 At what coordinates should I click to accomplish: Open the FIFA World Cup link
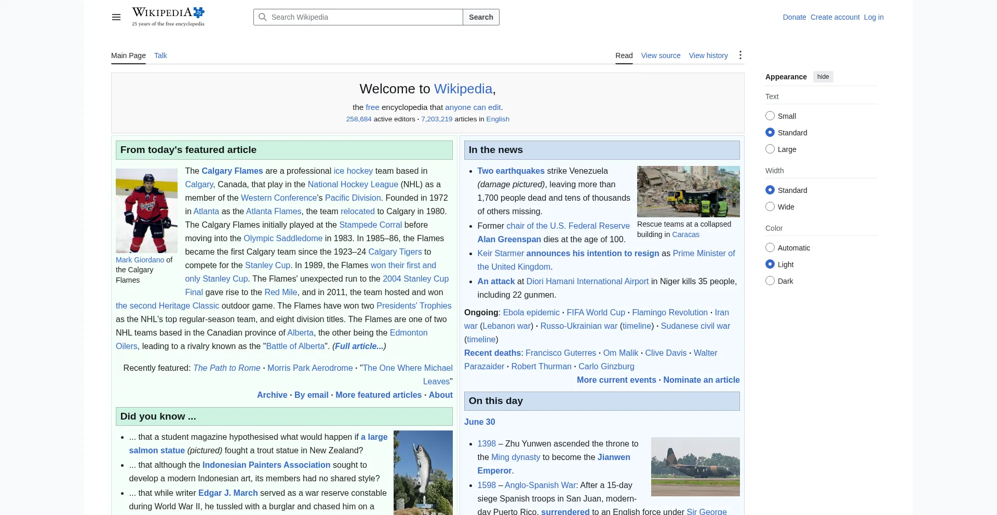pyautogui.click(x=596, y=312)
